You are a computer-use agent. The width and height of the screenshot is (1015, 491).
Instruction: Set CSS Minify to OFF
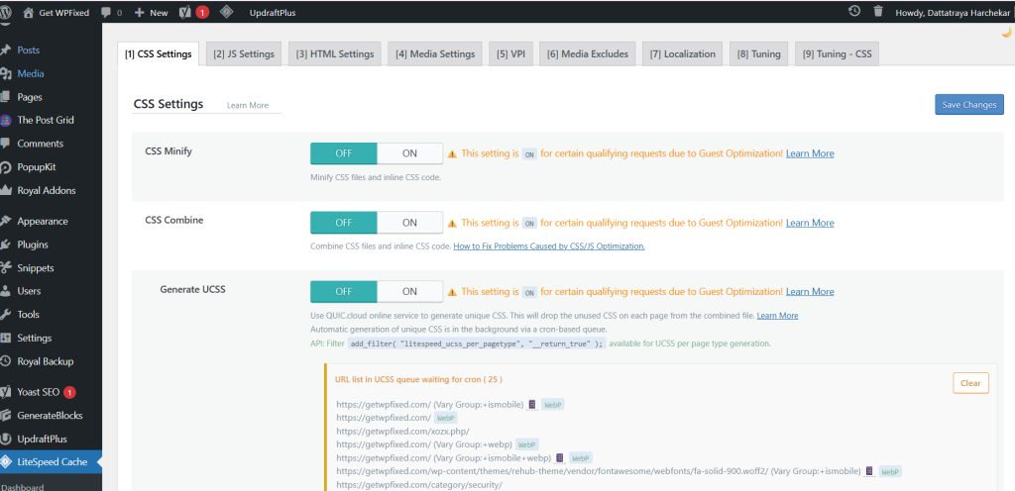344,153
